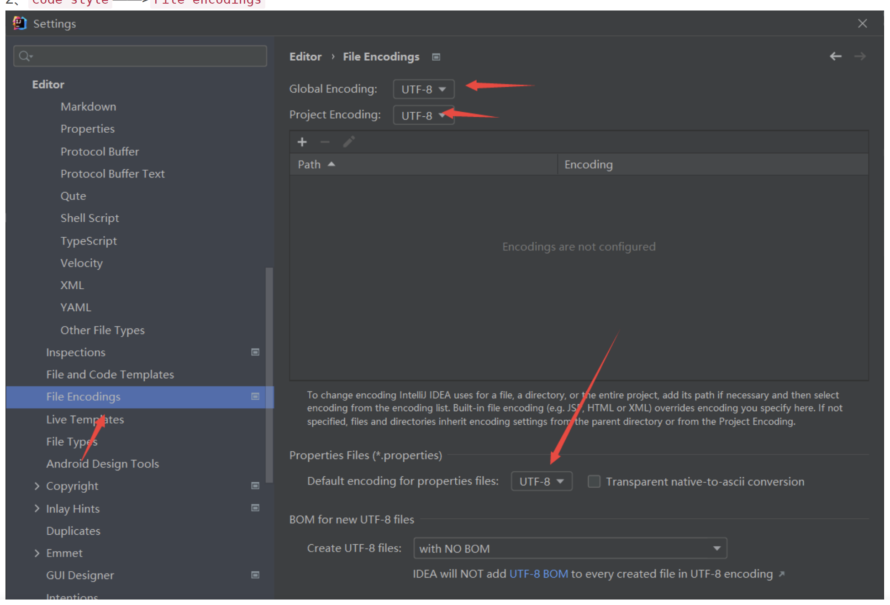
Task: Click the external link arrow after BOM hint
Action: (x=782, y=574)
